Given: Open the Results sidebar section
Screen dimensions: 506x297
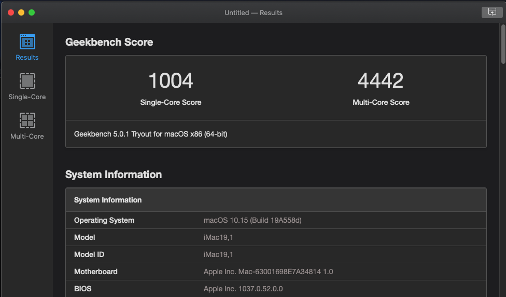Looking at the screenshot, I should [27, 47].
